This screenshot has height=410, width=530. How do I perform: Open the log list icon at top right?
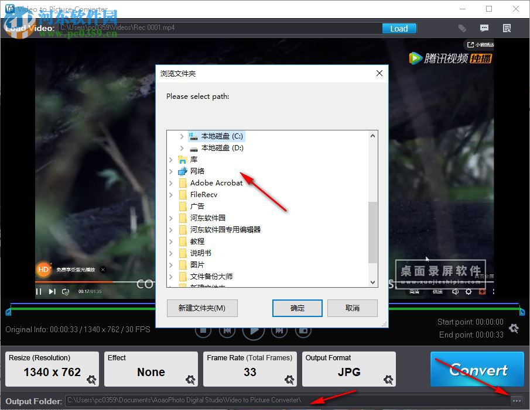point(507,28)
